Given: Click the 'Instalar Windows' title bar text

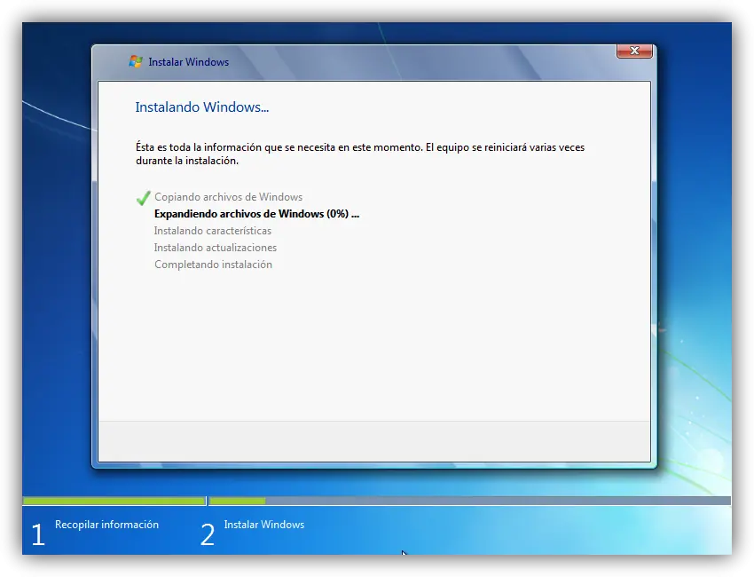Looking at the screenshot, I should (x=188, y=62).
